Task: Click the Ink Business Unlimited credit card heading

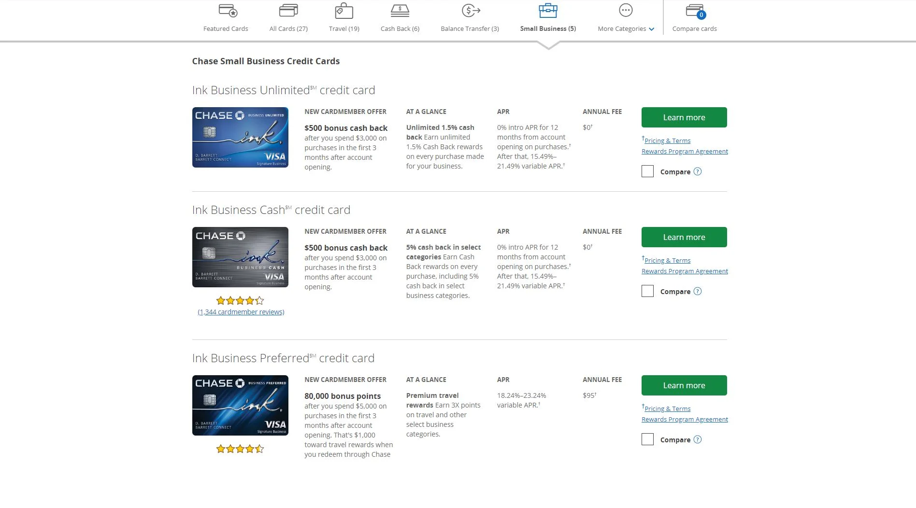Action: (284, 90)
